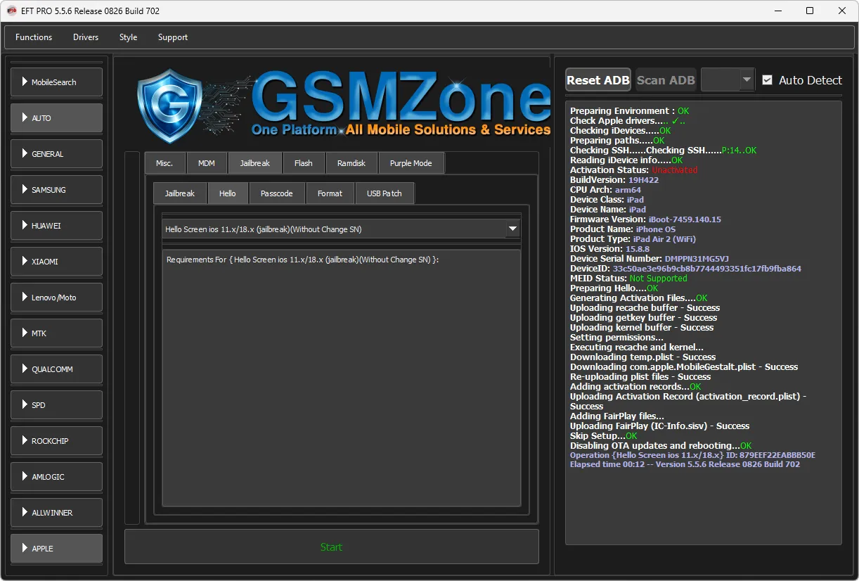The width and height of the screenshot is (859, 581).
Task: Switch to the Flash tab
Action: 304,163
